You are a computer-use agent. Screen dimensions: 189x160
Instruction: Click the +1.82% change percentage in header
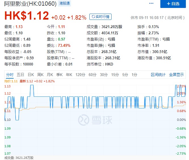click(x=77, y=18)
